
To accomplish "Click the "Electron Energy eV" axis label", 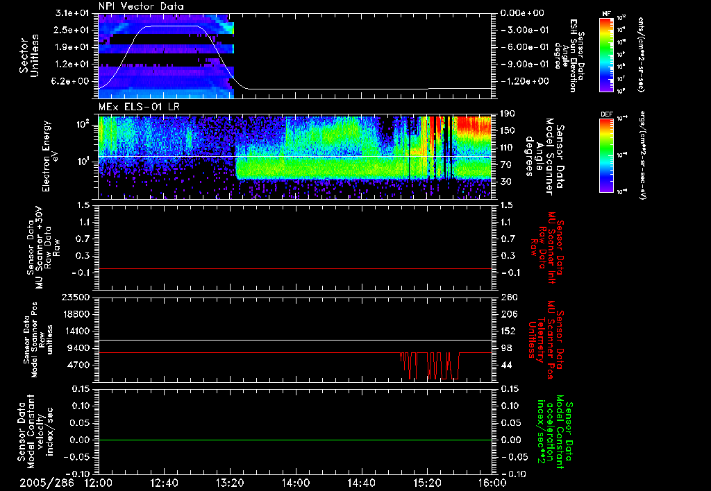I will [x=49, y=156].
